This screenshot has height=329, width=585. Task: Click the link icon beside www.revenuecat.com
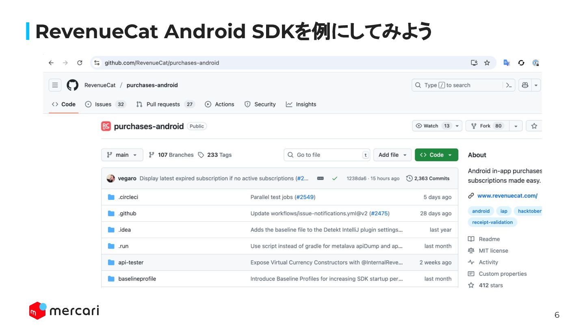471,196
